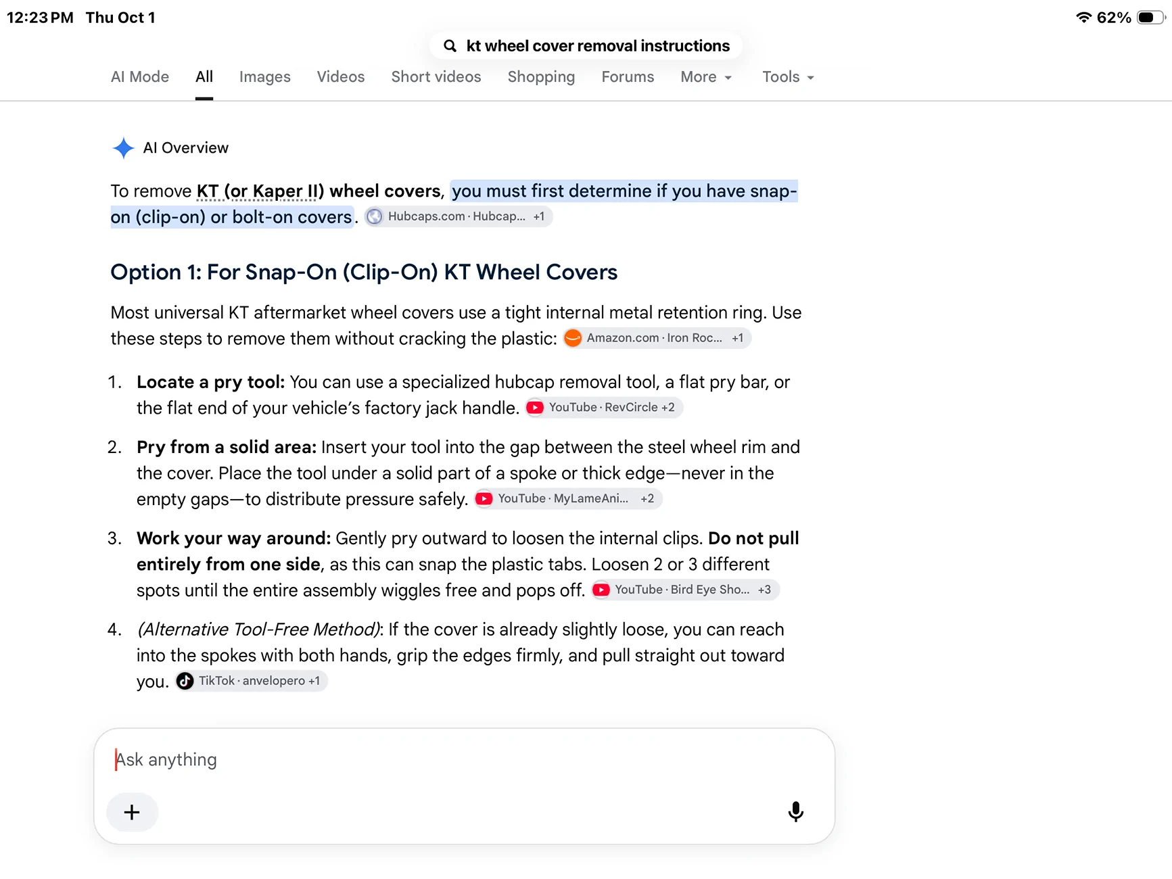This screenshot has width=1172, height=879.
Task: Open the AI Overview sparkle icon
Action: (x=123, y=148)
